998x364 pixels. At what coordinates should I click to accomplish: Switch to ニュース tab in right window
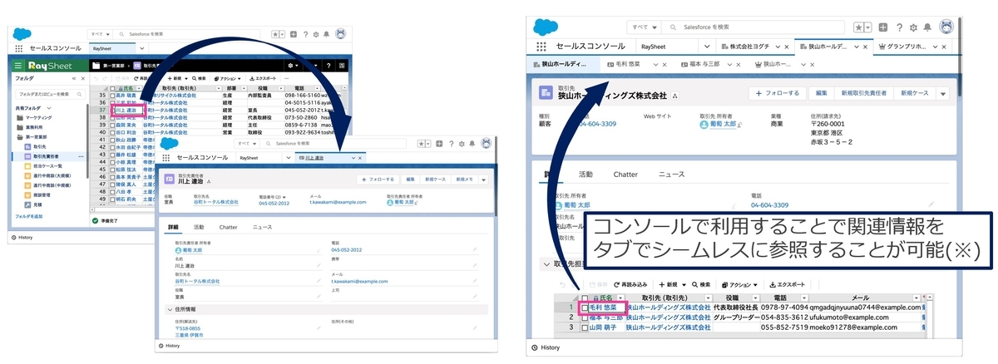tap(672, 175)
